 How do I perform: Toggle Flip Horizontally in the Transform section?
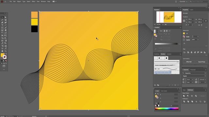tap(199, 25)
